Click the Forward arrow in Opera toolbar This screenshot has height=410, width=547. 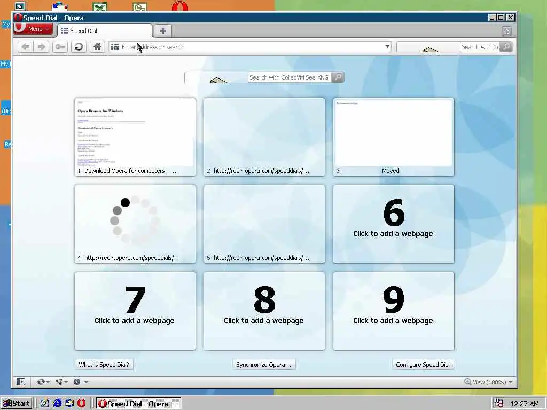coord(41,47)
